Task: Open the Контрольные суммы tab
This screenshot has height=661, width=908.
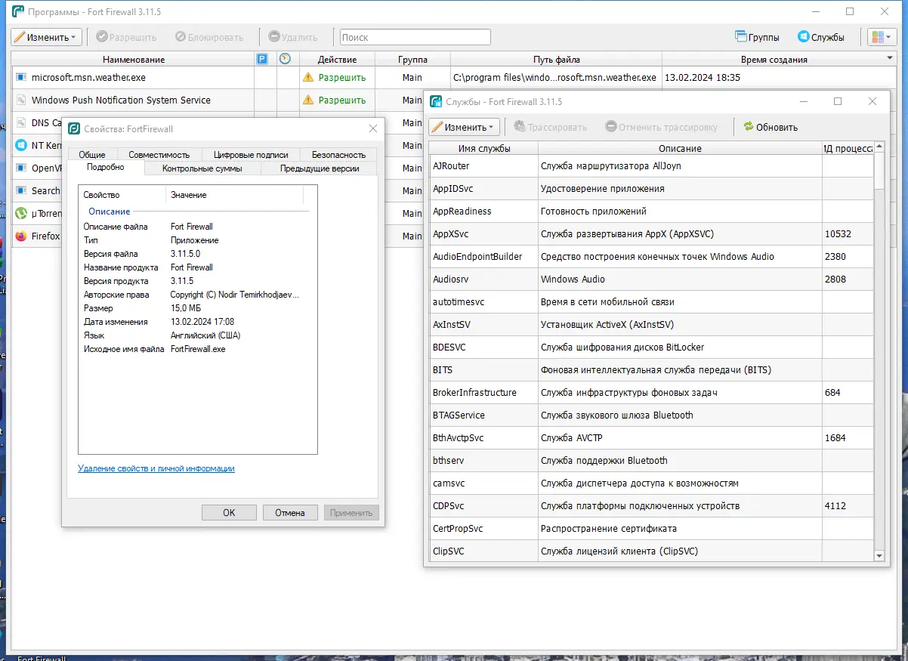Action: coord(202,168)
